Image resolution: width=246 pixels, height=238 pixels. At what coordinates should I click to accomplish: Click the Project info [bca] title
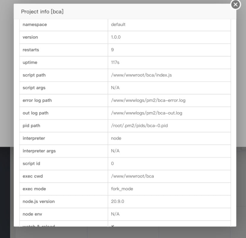tap(42, 12)
